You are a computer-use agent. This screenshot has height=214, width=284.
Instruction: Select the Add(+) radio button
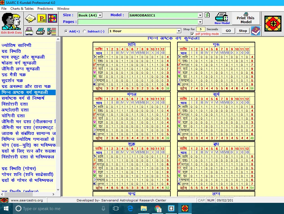tap(66, 31)
